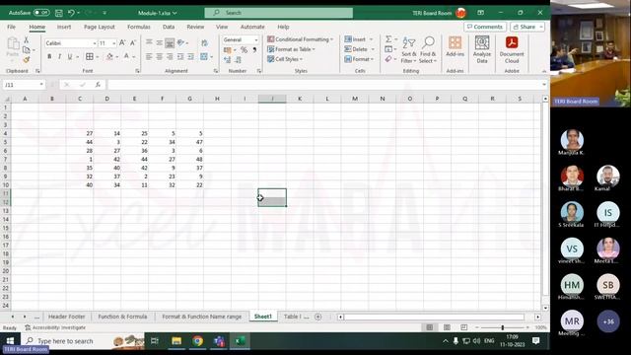Screen dimensions: 631x355
Task: Open the Number format dropdown showing General
Action: (x=256, y=39)
